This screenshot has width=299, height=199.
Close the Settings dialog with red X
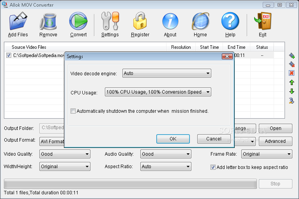click(x=227, y=56)
